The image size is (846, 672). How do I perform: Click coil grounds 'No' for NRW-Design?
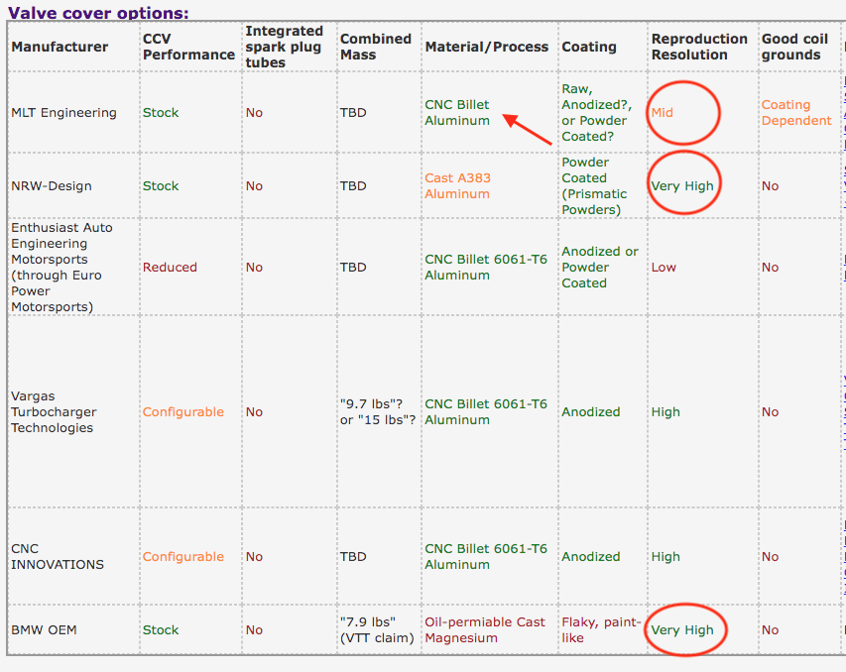(770, 186)
